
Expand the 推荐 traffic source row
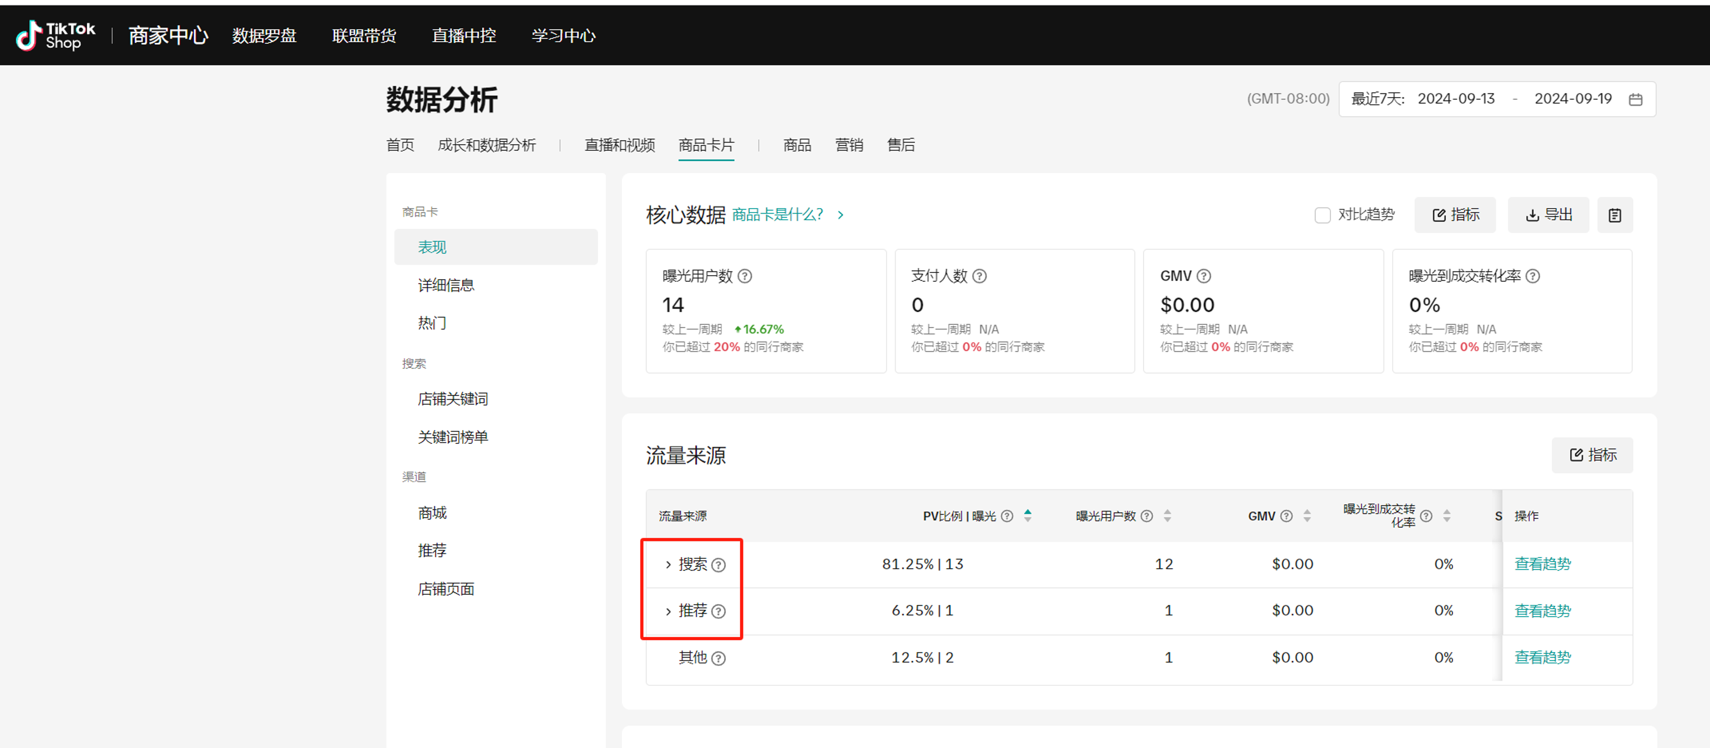[668, 611]
